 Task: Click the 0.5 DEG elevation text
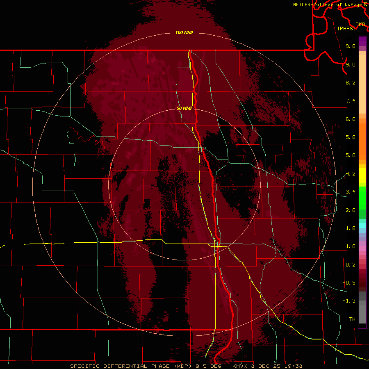click(x=209, y=366)
